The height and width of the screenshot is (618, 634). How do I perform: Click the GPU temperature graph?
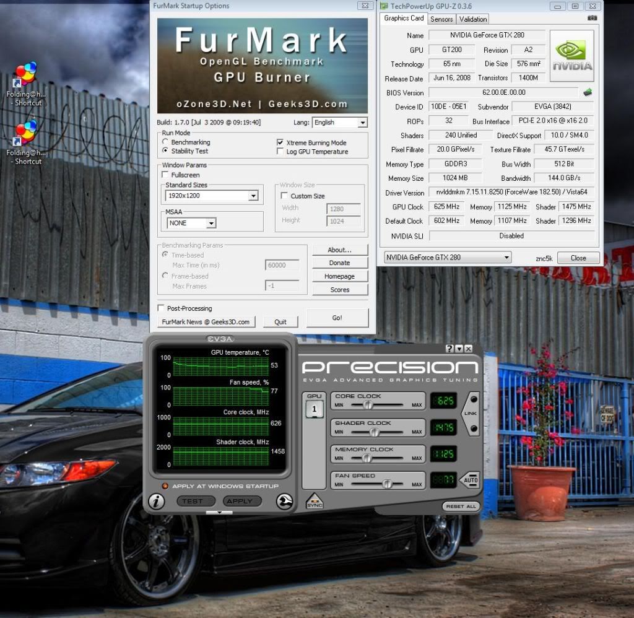click(221, 367)
